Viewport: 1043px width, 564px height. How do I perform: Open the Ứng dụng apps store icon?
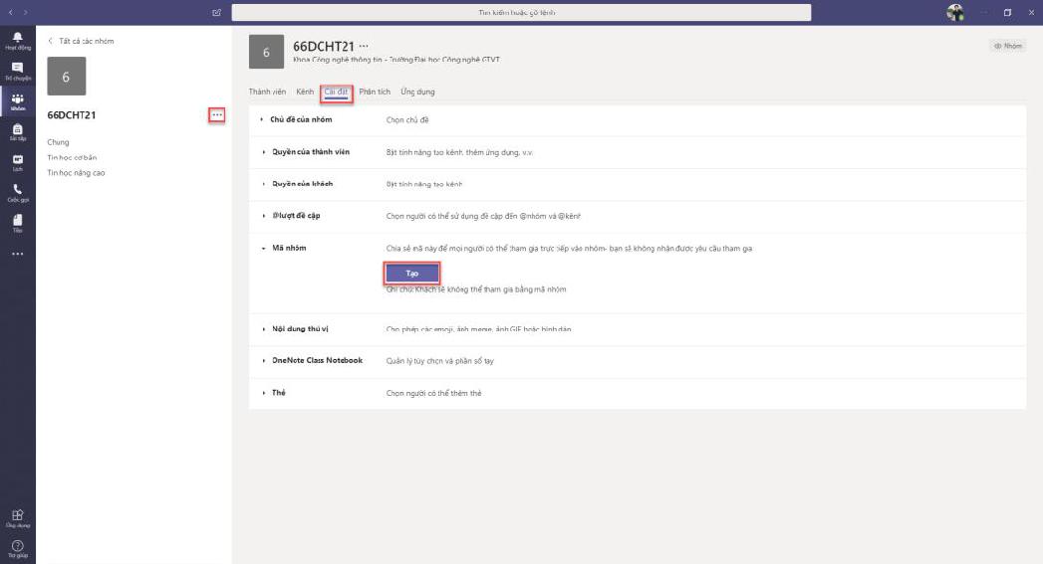coord(17,517)
